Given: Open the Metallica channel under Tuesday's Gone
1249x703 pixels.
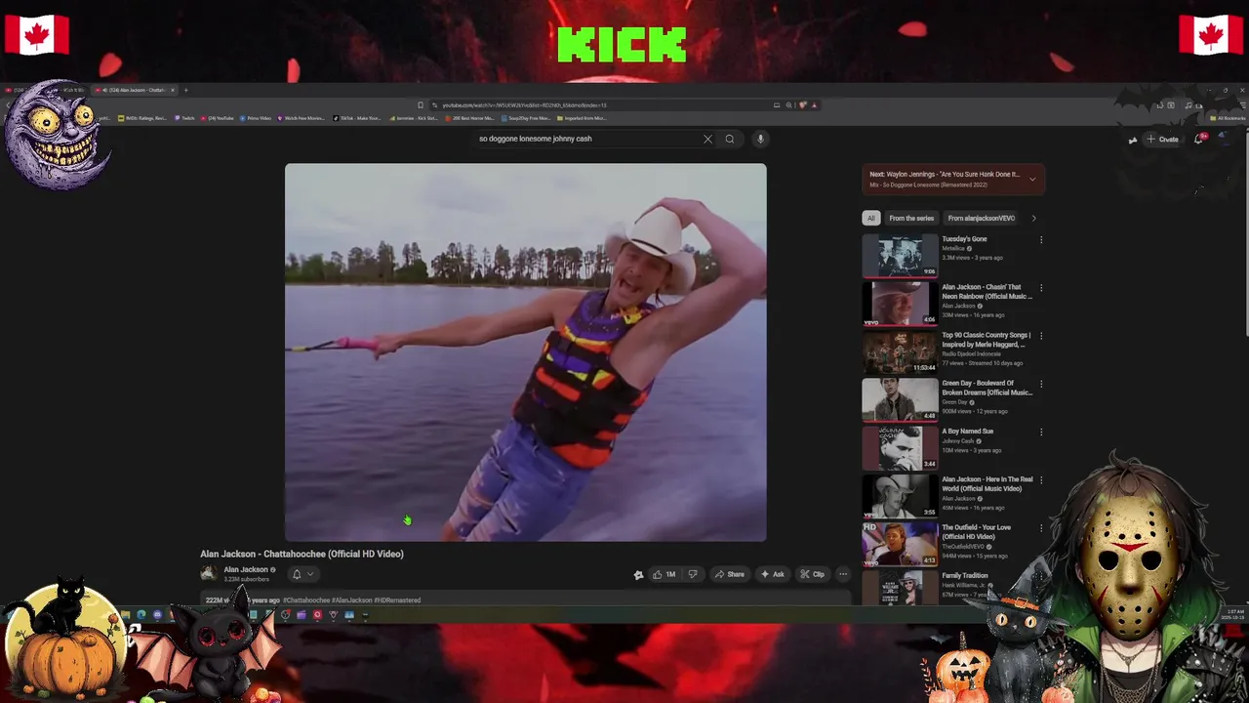Looking at the screenshot, I should click(953, 248).
